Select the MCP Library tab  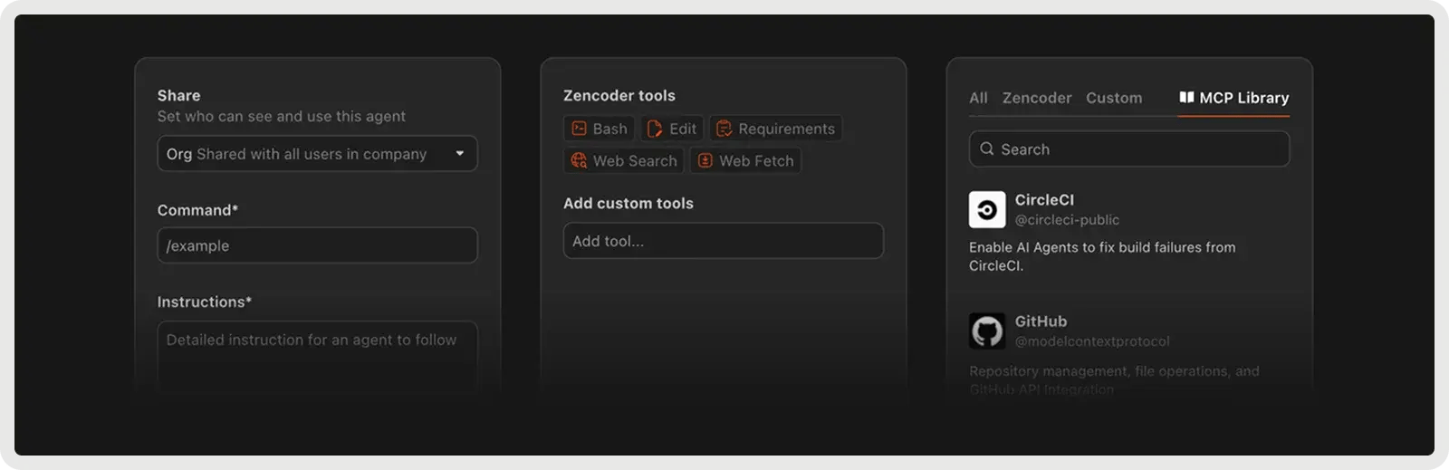[1234, 98]
